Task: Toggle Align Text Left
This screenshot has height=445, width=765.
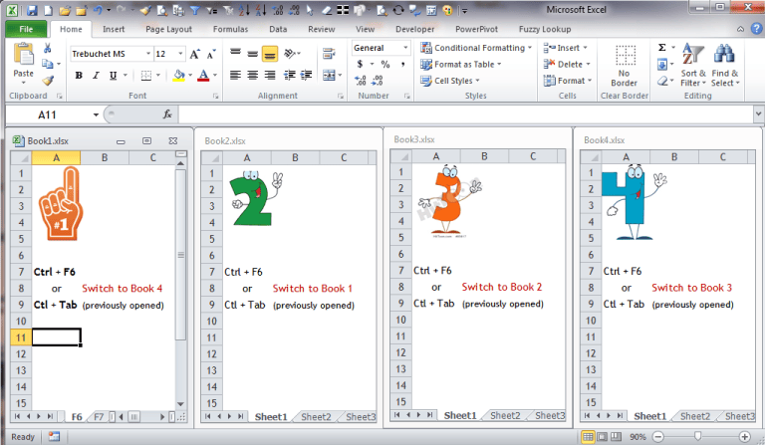Action: click(x=236, y=75)
